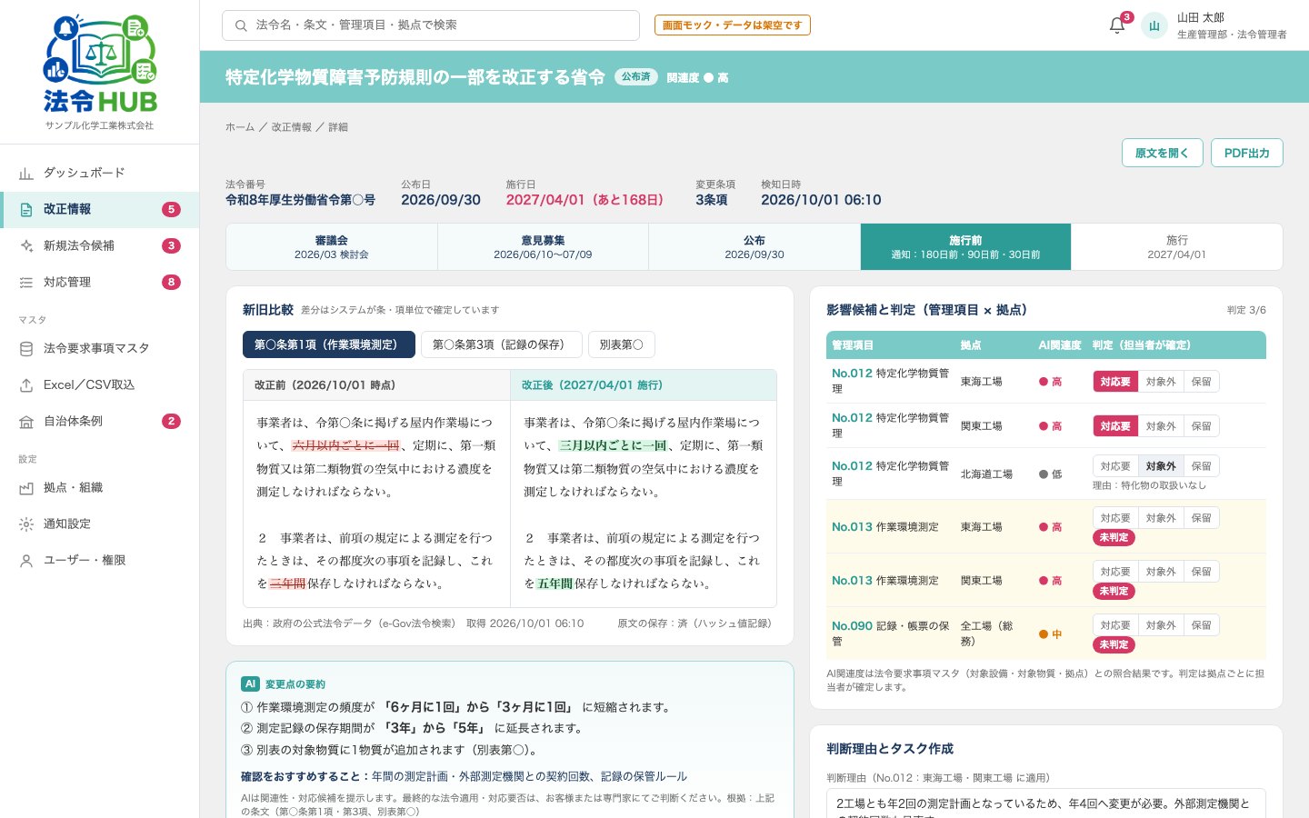Select the 審議会 timeline step

tap(332, 247)
